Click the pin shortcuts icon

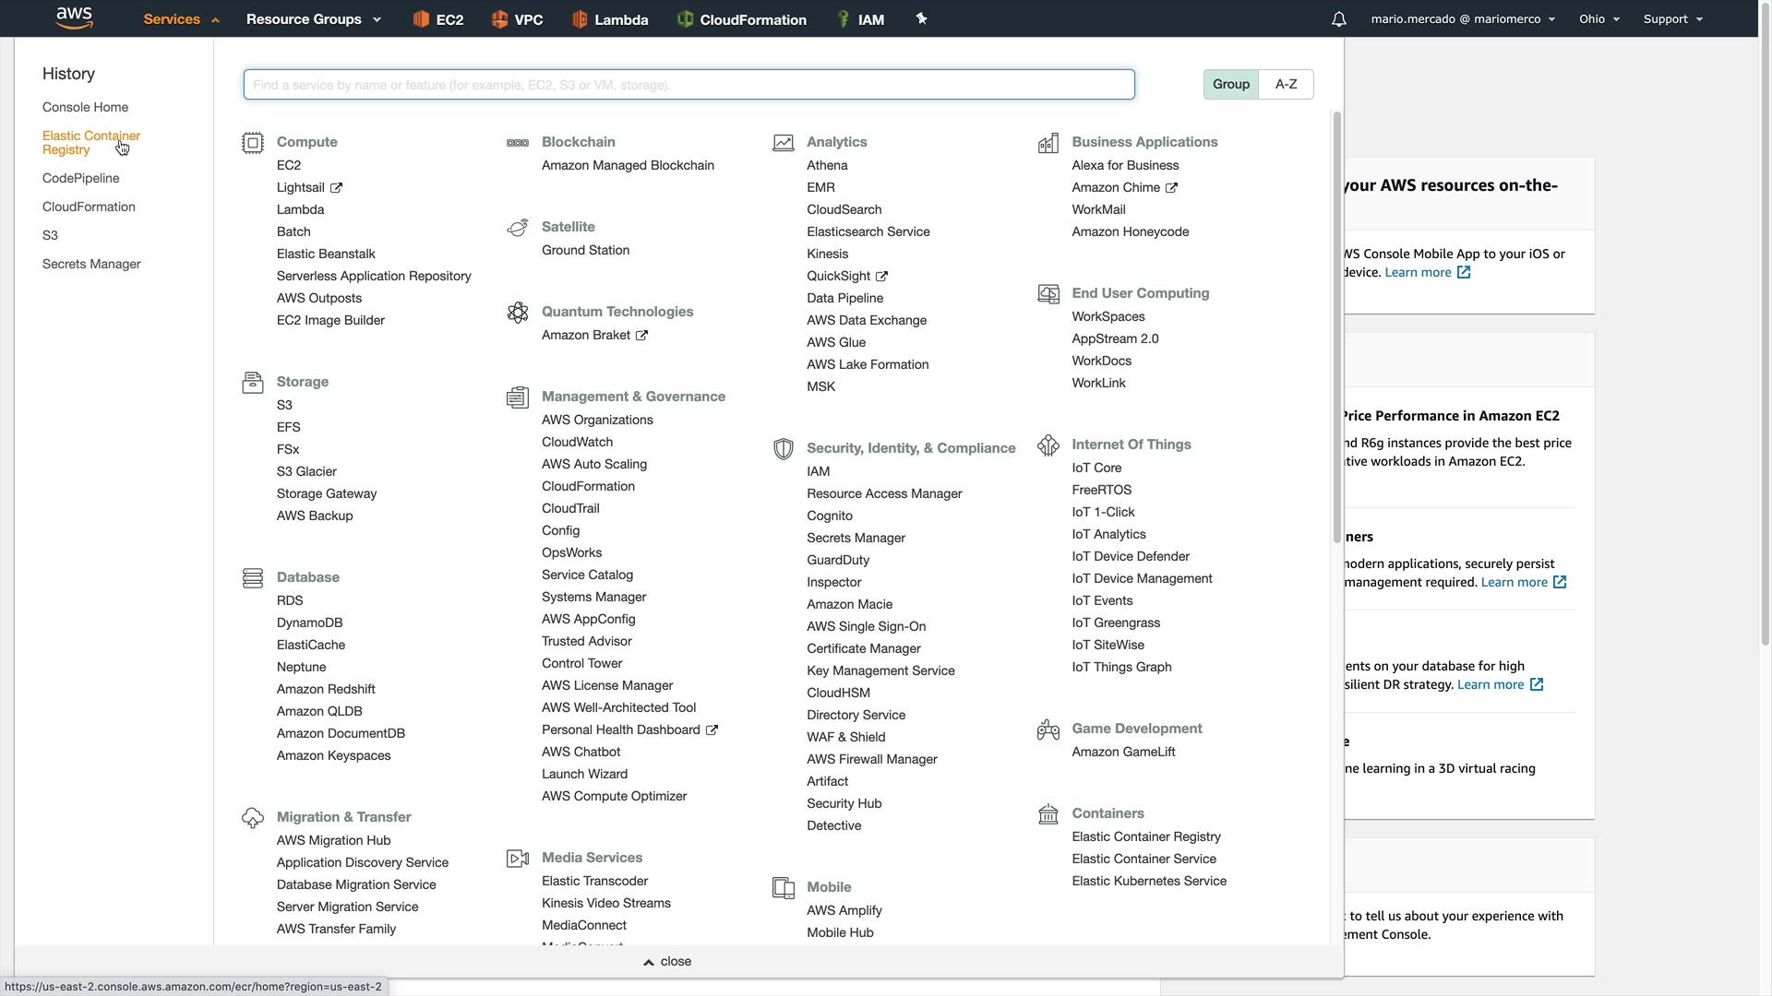pyautogui.click(x=921, y=18)
